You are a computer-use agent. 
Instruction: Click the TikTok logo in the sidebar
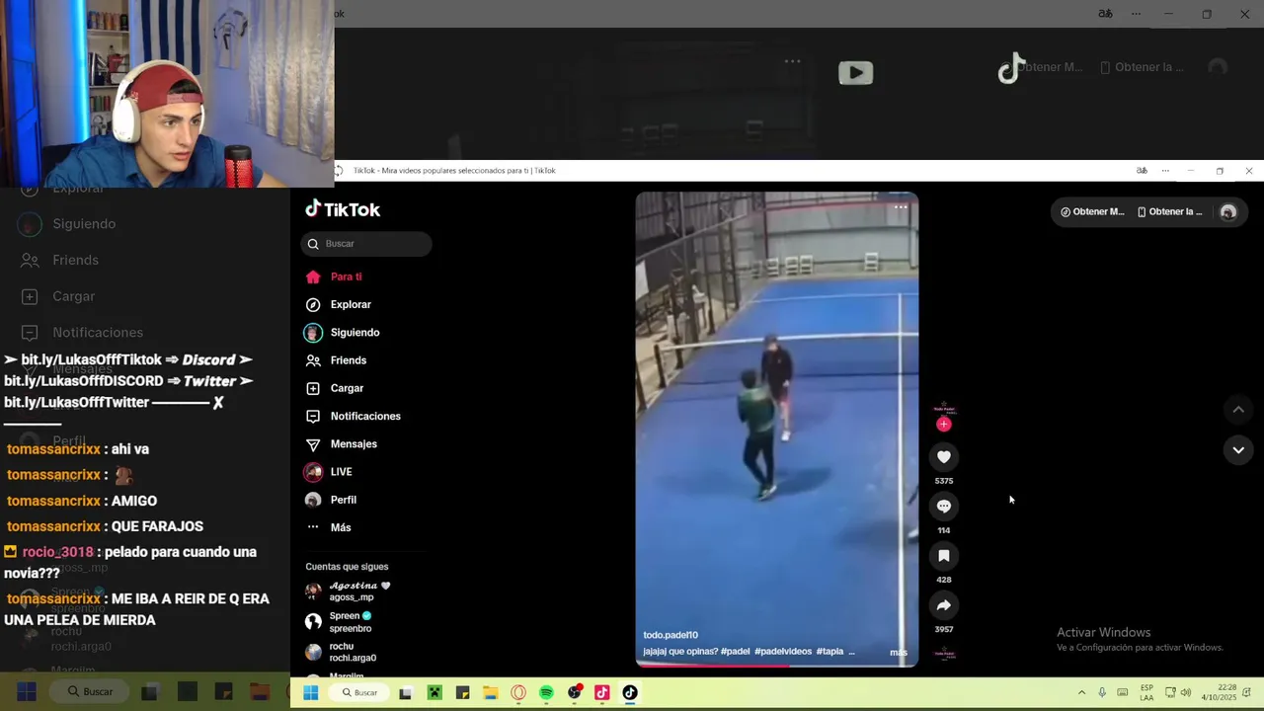[x=343, y=209]
